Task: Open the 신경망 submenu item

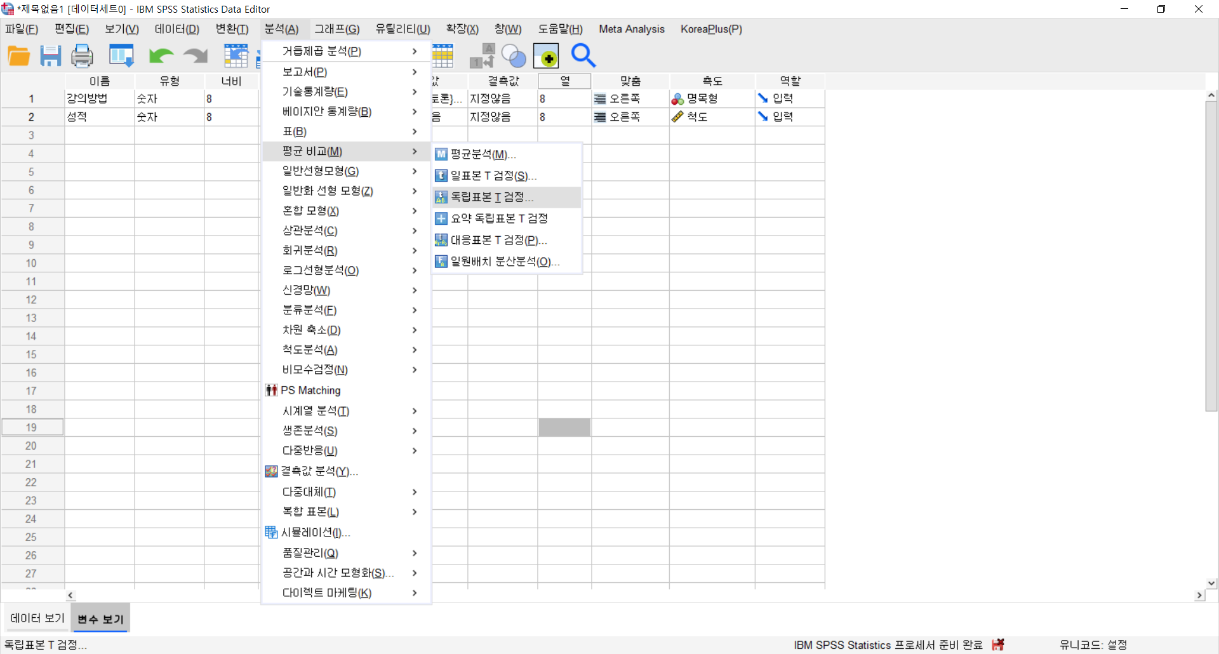Action: [x=347, y=290]
